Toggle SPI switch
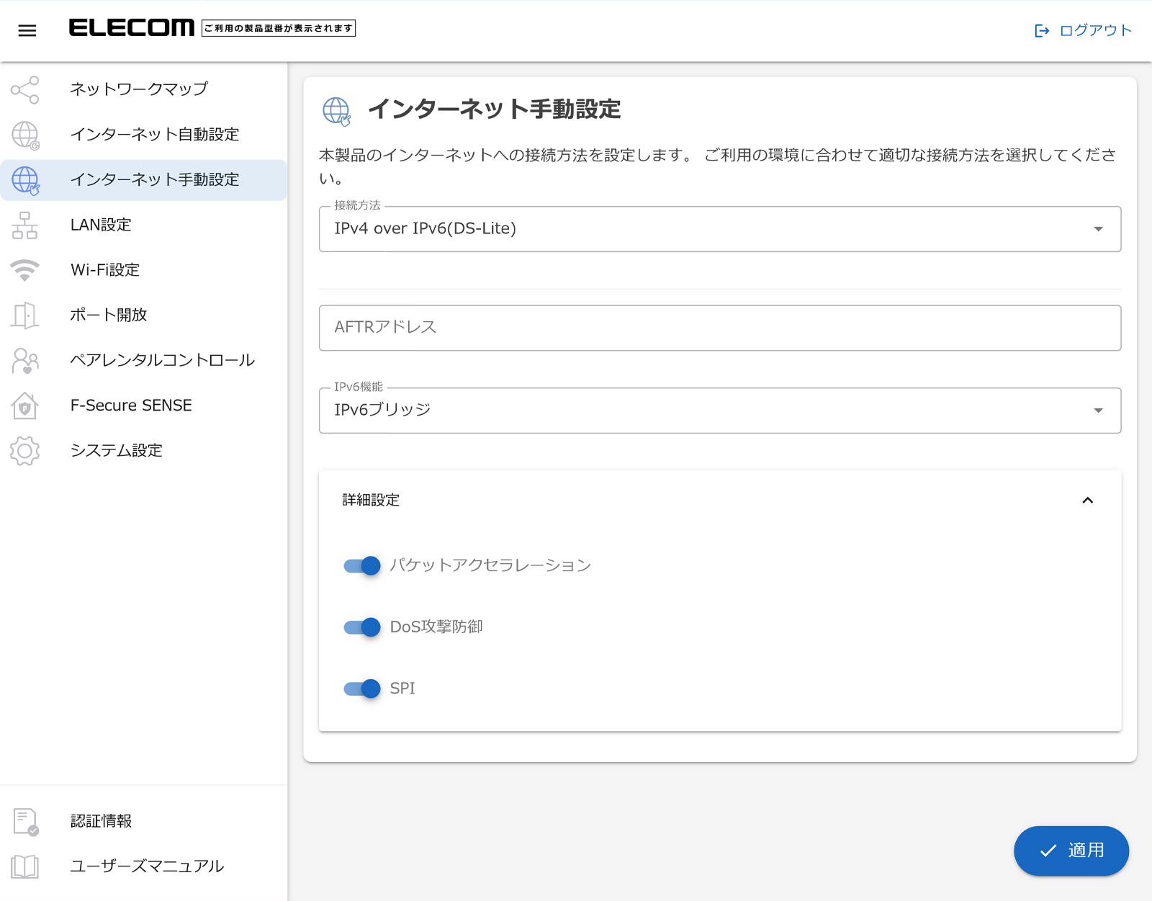1152x901 pixels. [x=362, y=689]
